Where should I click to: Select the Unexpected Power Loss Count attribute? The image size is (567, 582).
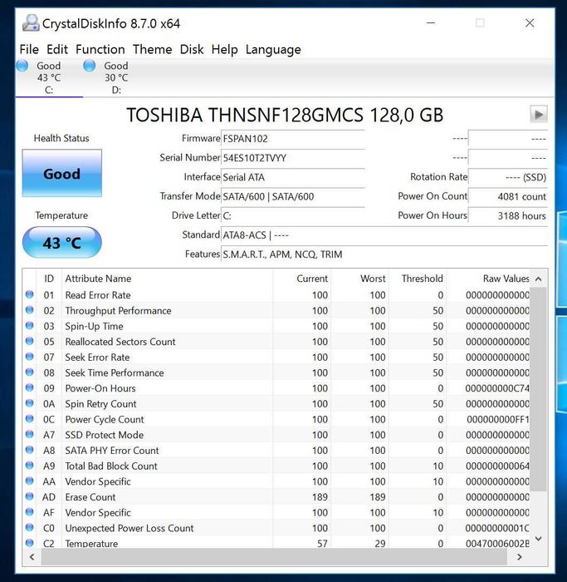coord(130,528)
